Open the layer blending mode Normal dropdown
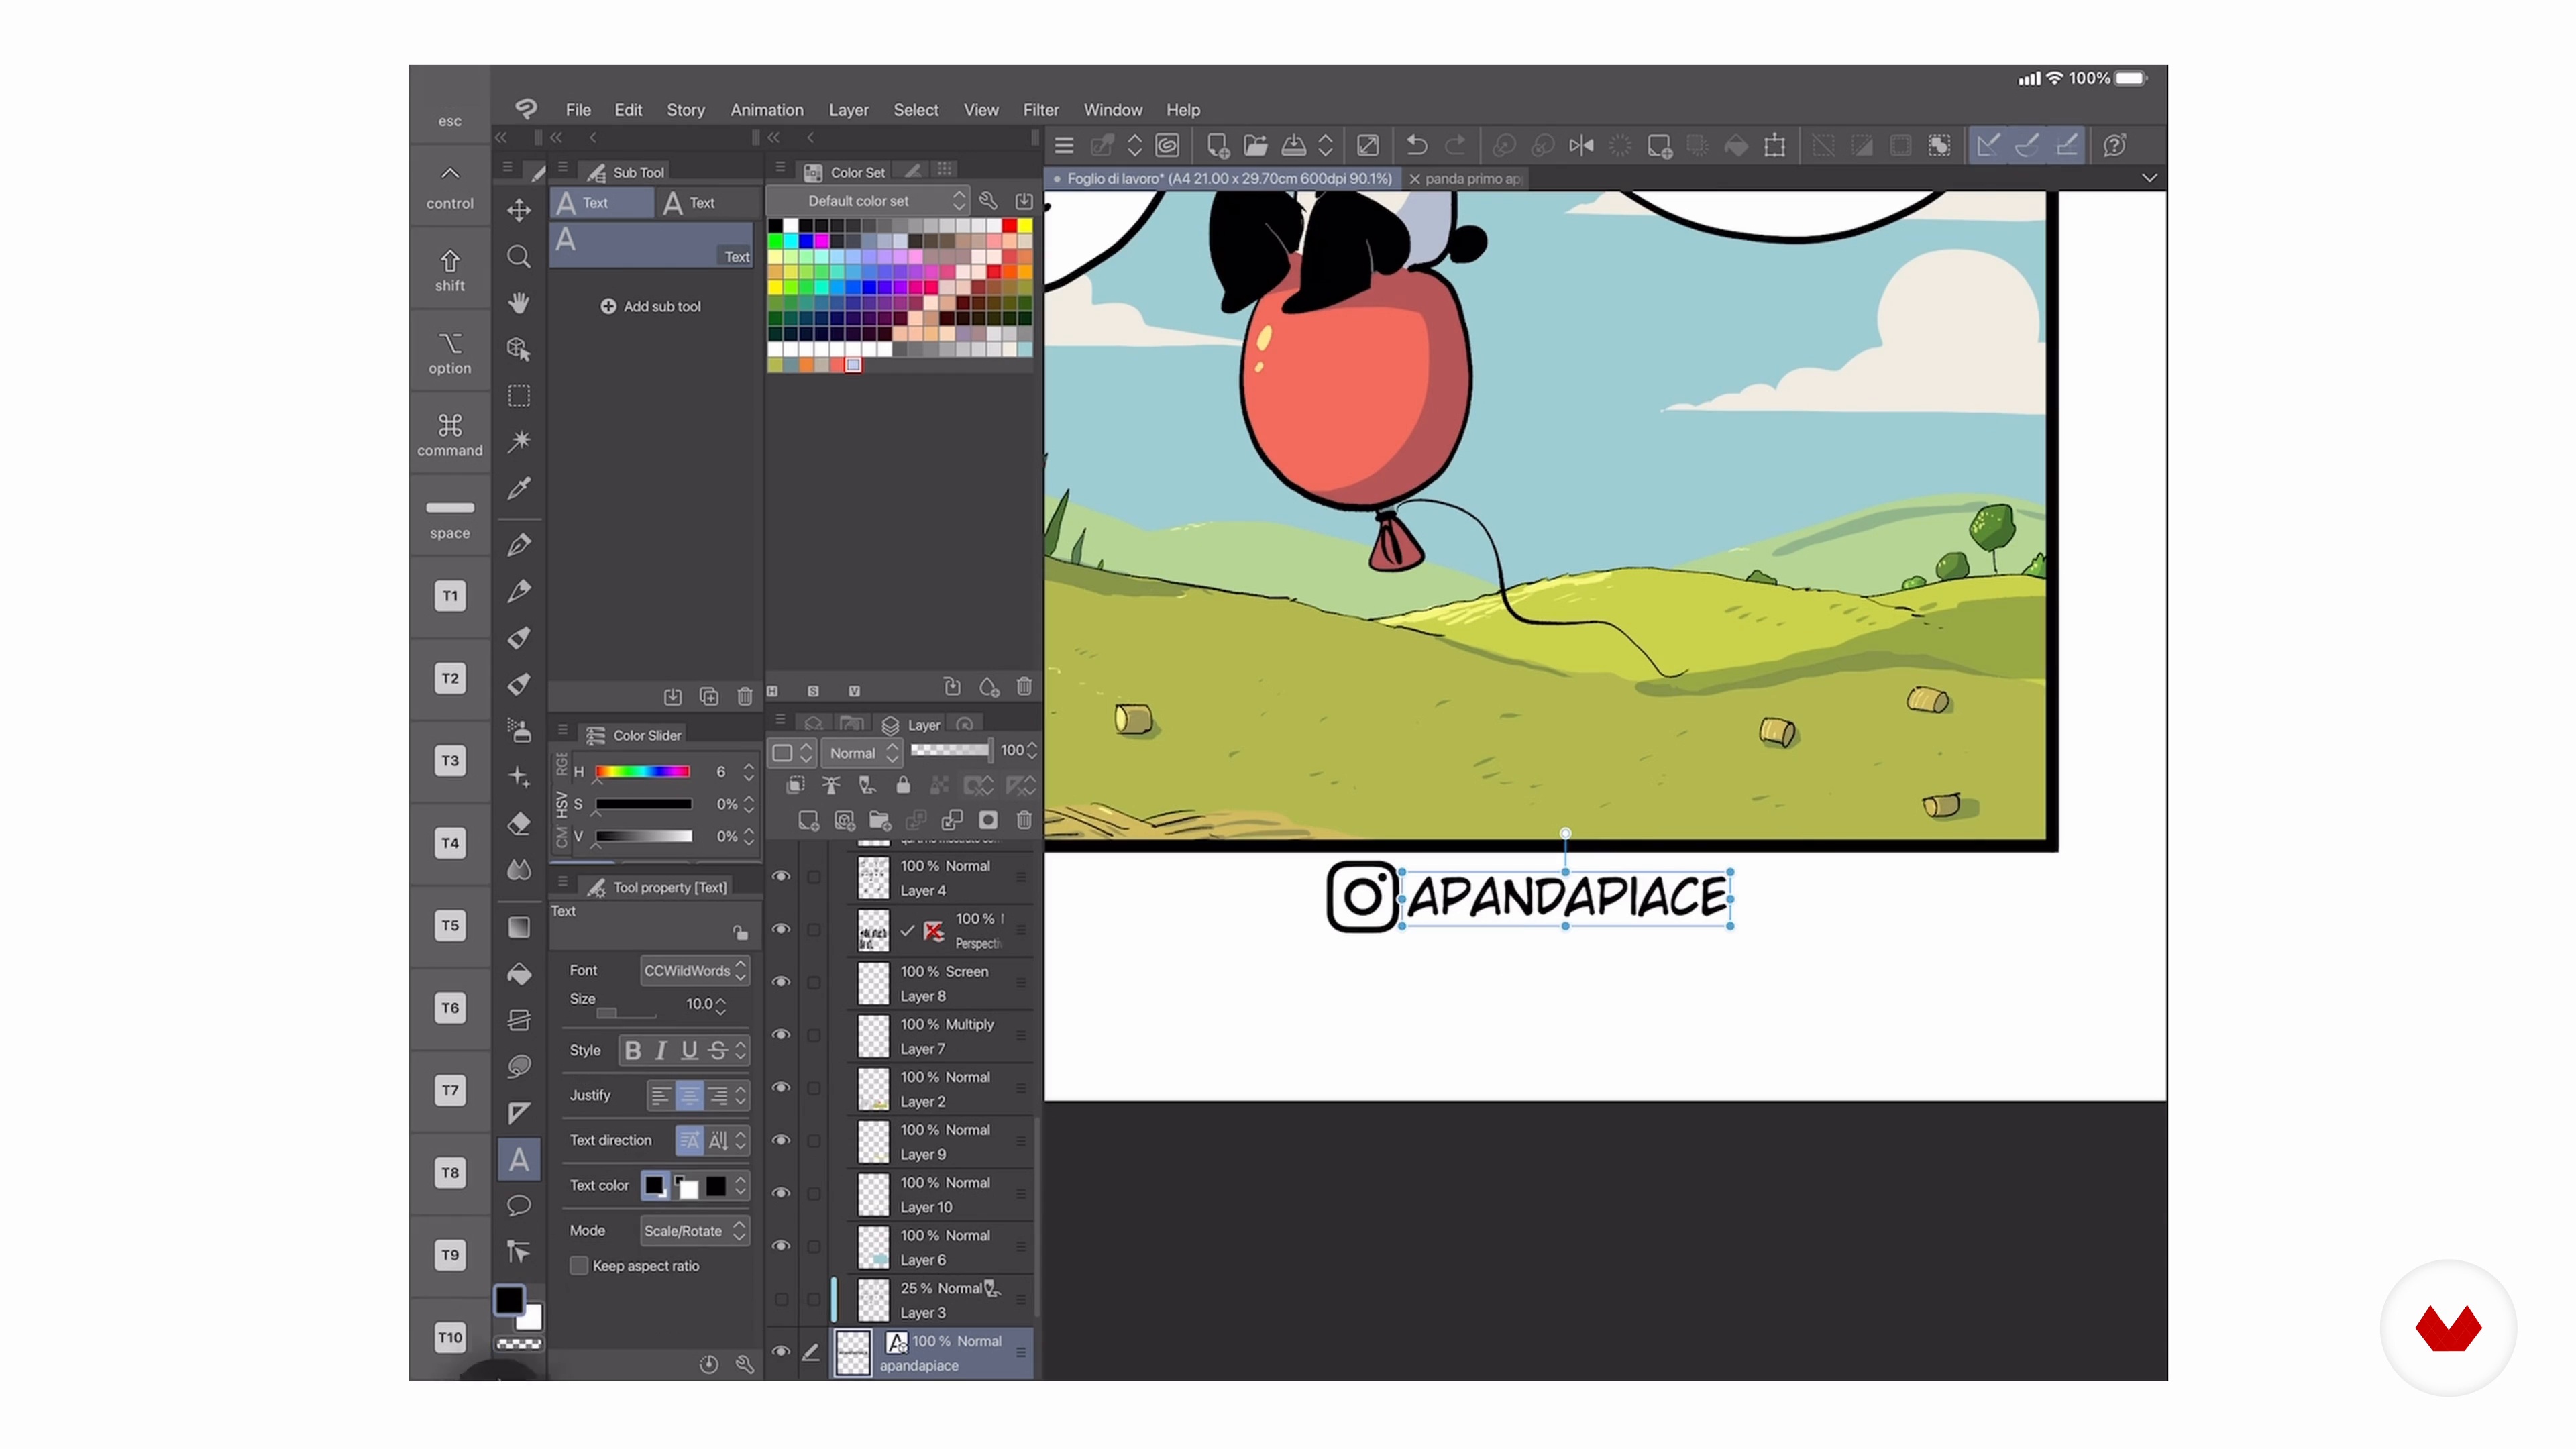Screen dimensions: 2576x1449 (x=863, y=752)
